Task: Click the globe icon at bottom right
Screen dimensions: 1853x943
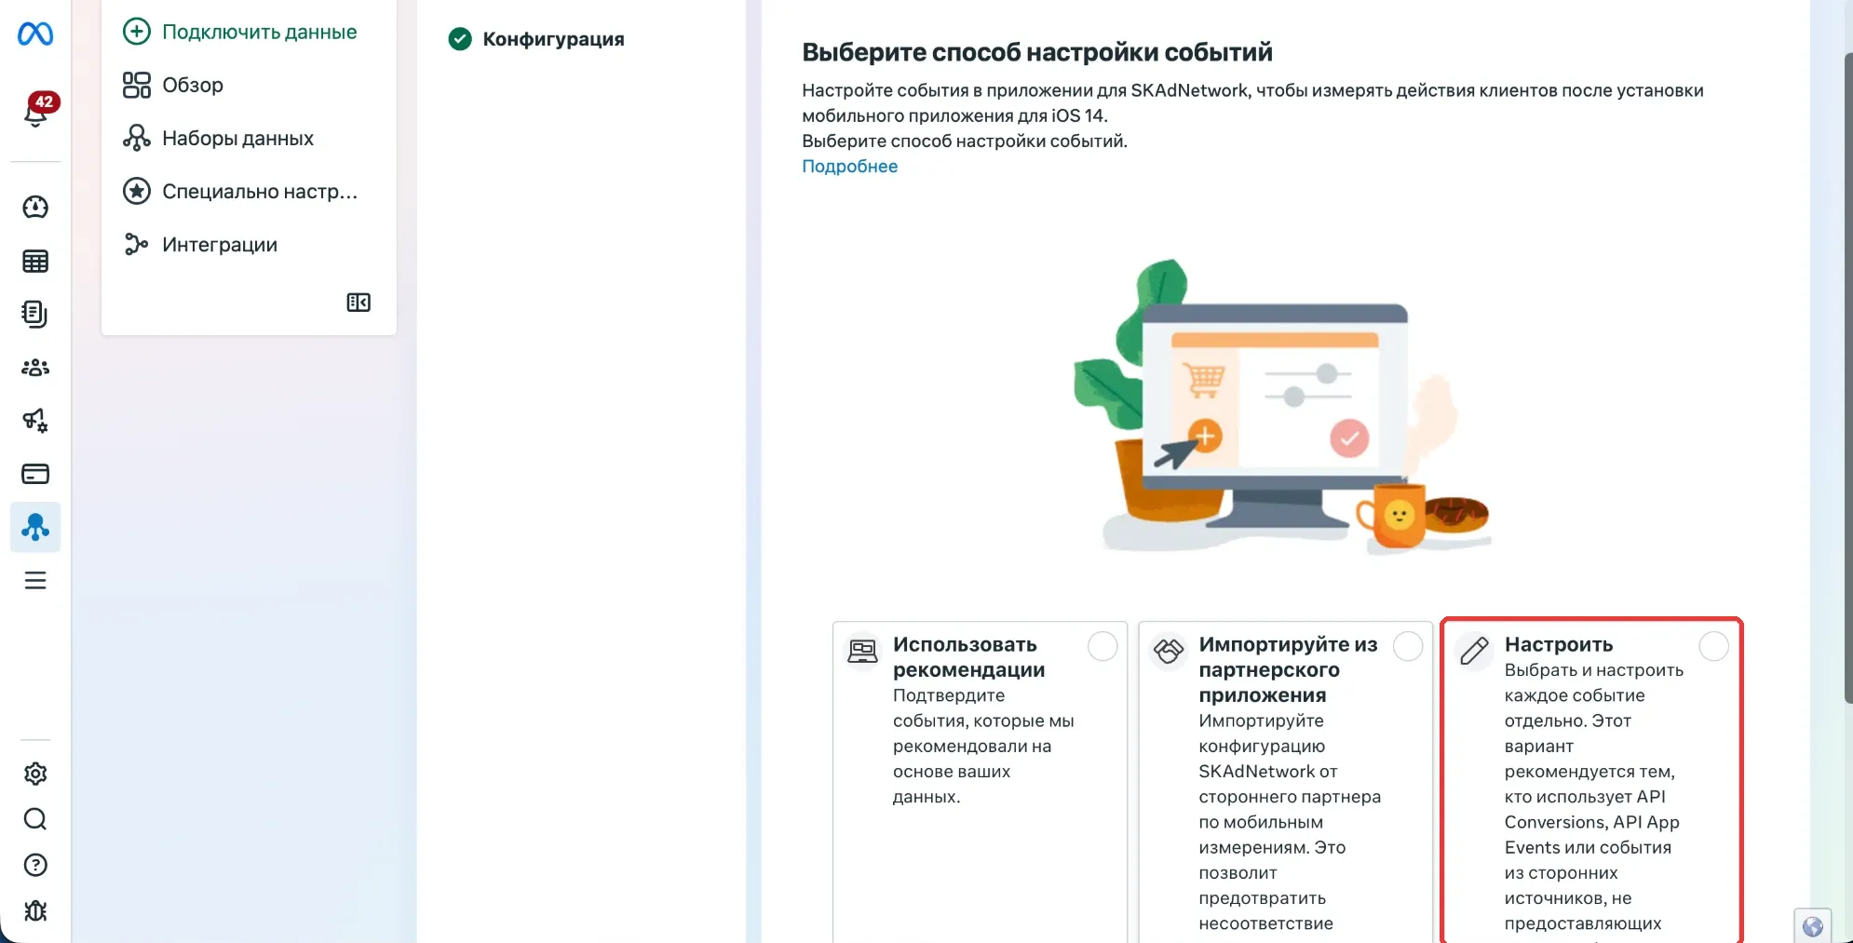Action: [1812, 926]
